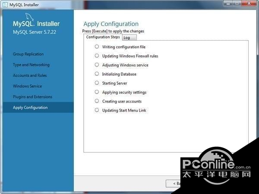This screenshot has width=259, height=194.
Task: Click MySQL Server 5.7.22 version text
Action: click(35, 32)
